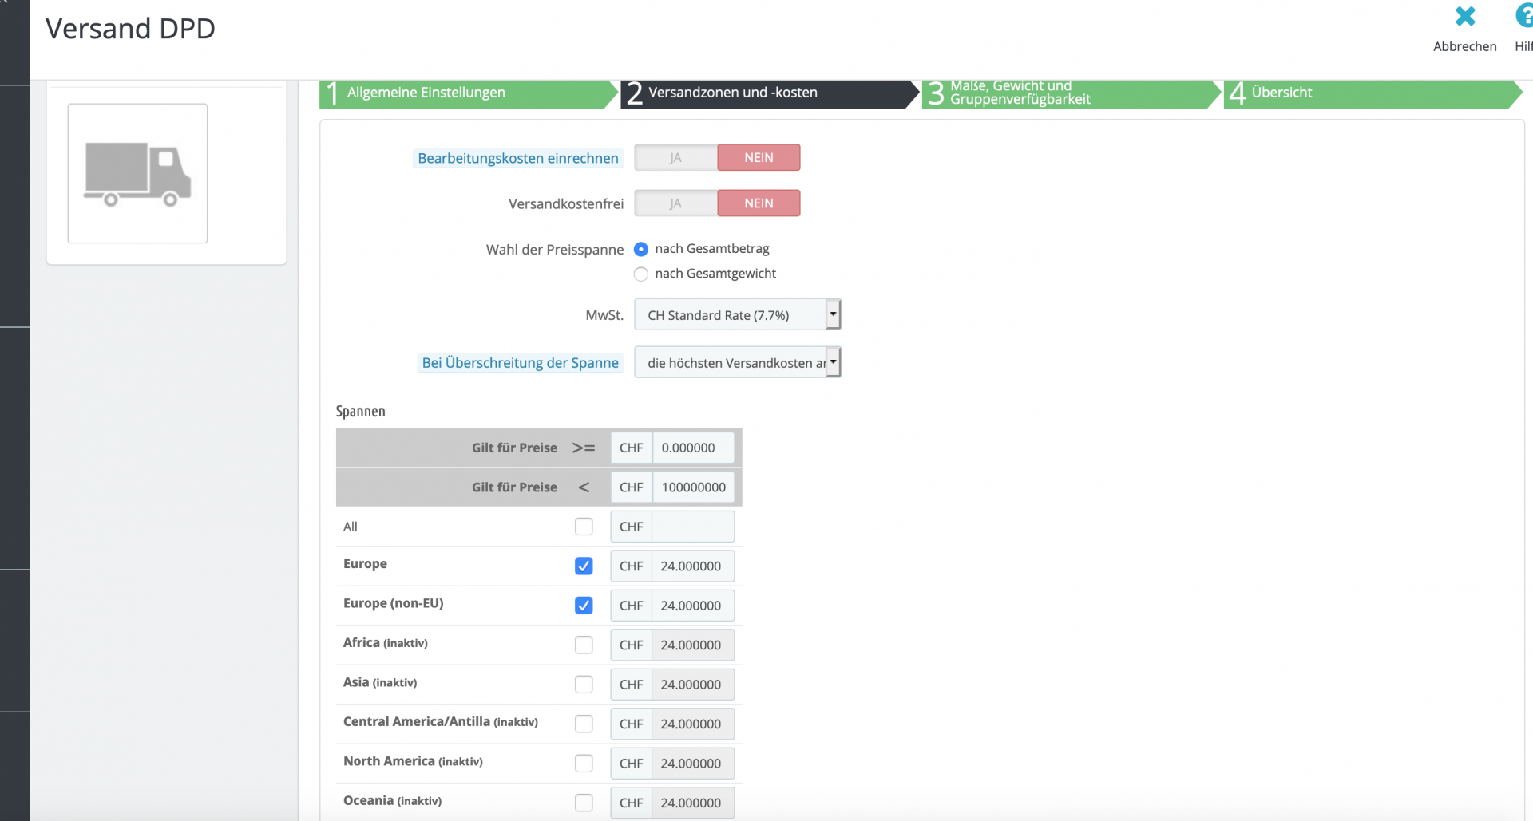The image size is (1533, 821).
Task: Uncheck the Europe zone checkbox
Action: (x=584, y=566)
